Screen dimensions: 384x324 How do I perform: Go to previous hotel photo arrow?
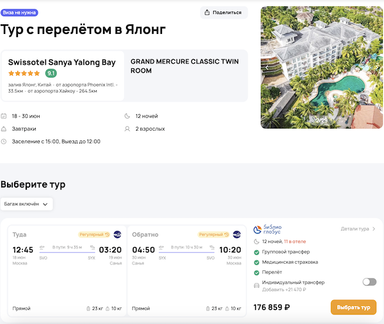[x=267, y=67]
